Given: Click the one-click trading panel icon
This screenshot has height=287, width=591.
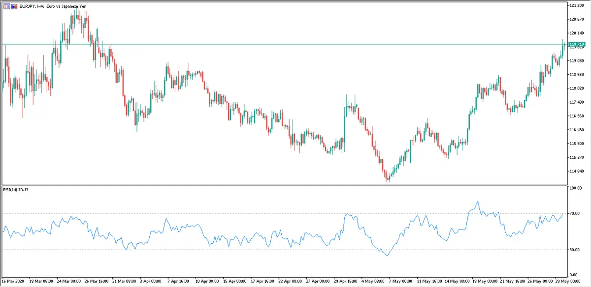Looking at the screenshot, I should (6, 6).
